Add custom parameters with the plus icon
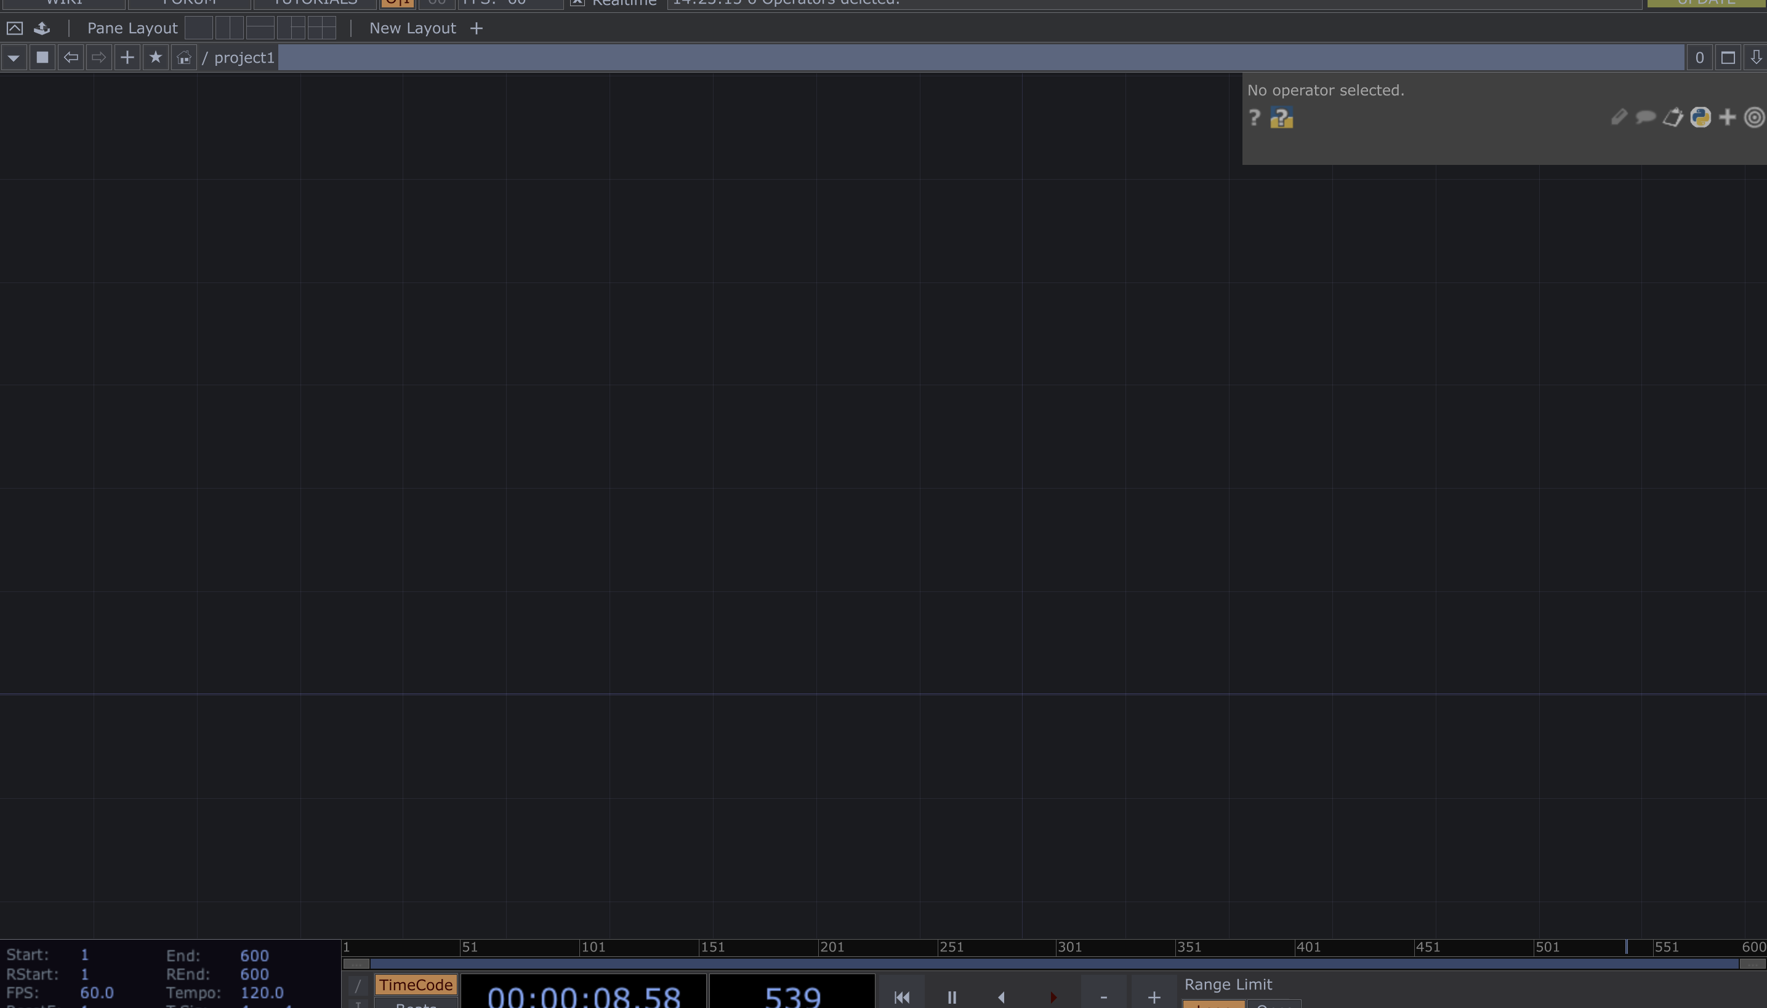 [x=1727, y=117]
